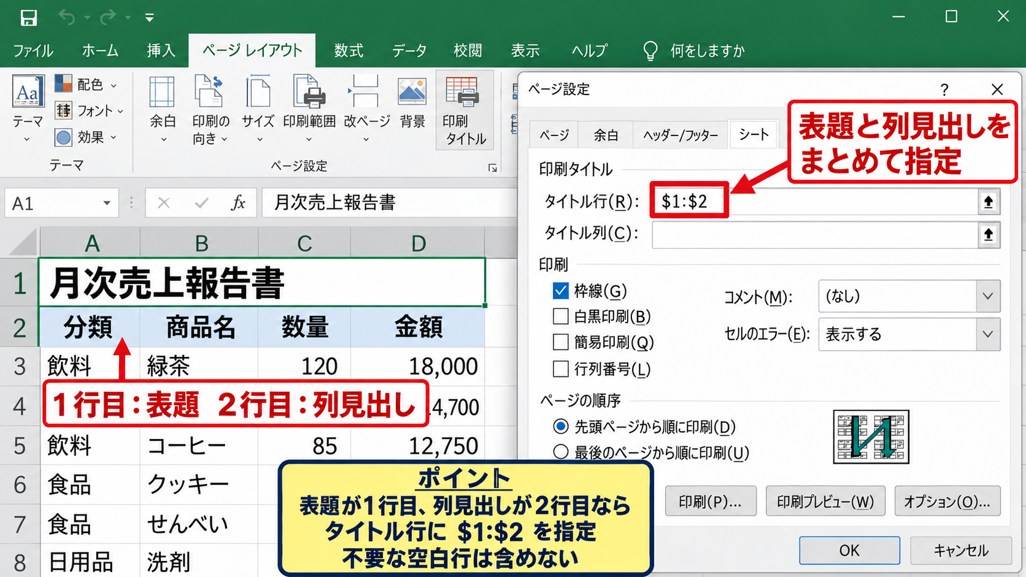This screenshot has height=577, width=1026.
Task: Switch to the 数式 ribbon tab
Action: coord(349,50)
